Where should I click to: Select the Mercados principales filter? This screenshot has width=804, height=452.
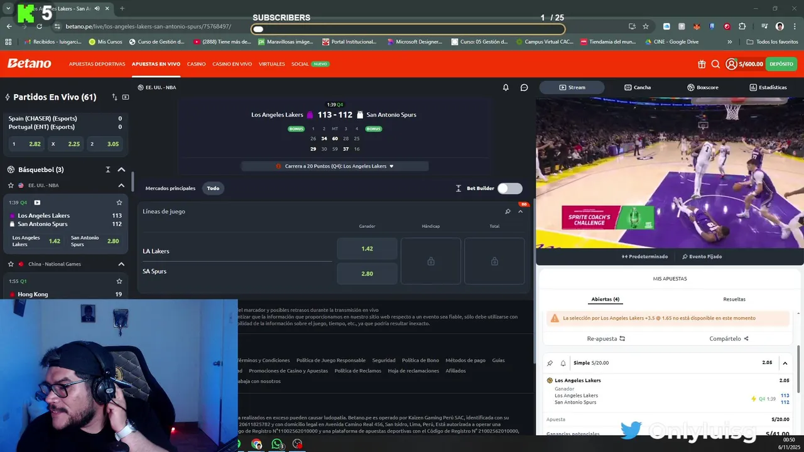[x=170, y=188]
